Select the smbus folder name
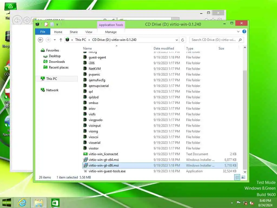The width and height of the screenshot is (277, 208). click(x=93, y=103)
